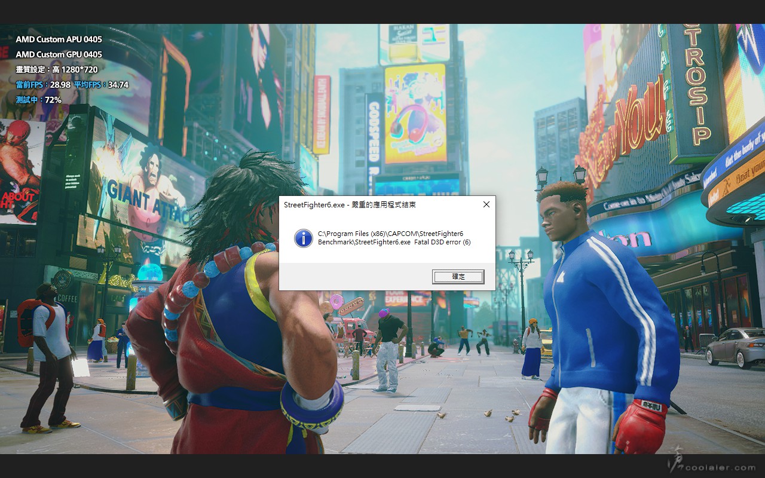Click the 'AMD Custom GPU 0405' overlay text
The image size is (765, 478).
pos(59,54)
